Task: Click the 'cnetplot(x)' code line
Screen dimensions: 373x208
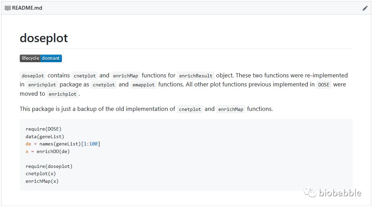Action: click(x=40, y=173)
